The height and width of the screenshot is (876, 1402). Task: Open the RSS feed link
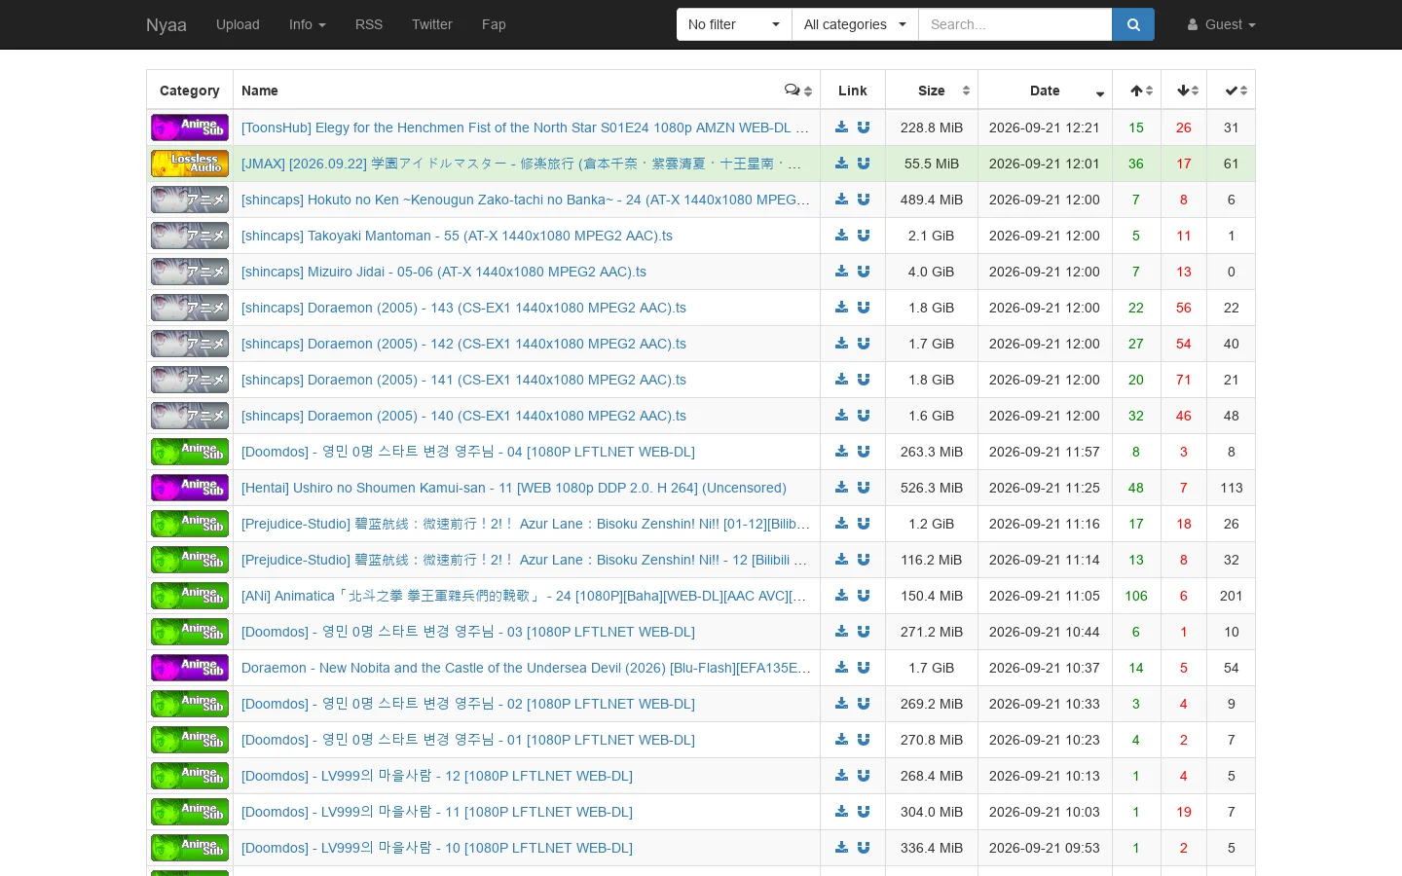(369, 24)
